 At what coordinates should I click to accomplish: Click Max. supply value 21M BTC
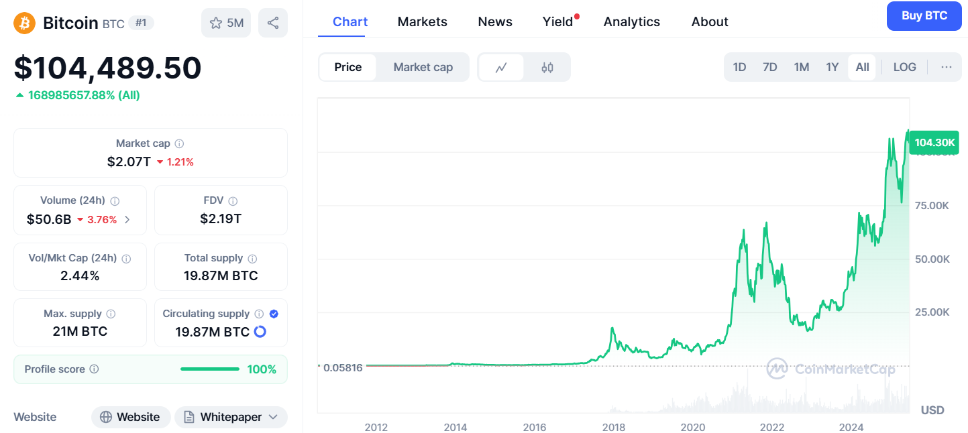tap(80, 332)
